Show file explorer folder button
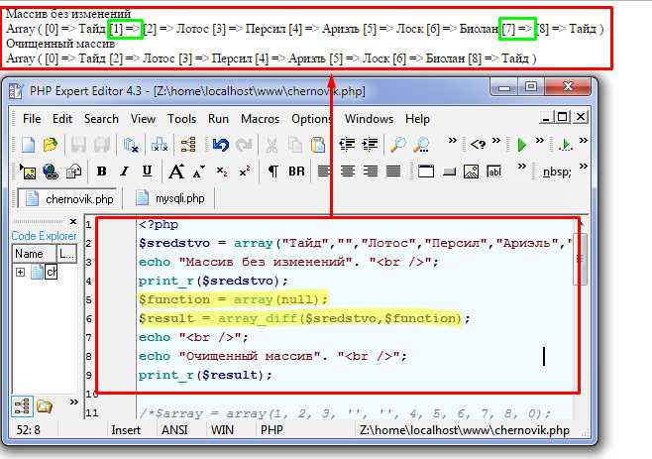This screenshot has height=459, width=652. pos(45,406)
